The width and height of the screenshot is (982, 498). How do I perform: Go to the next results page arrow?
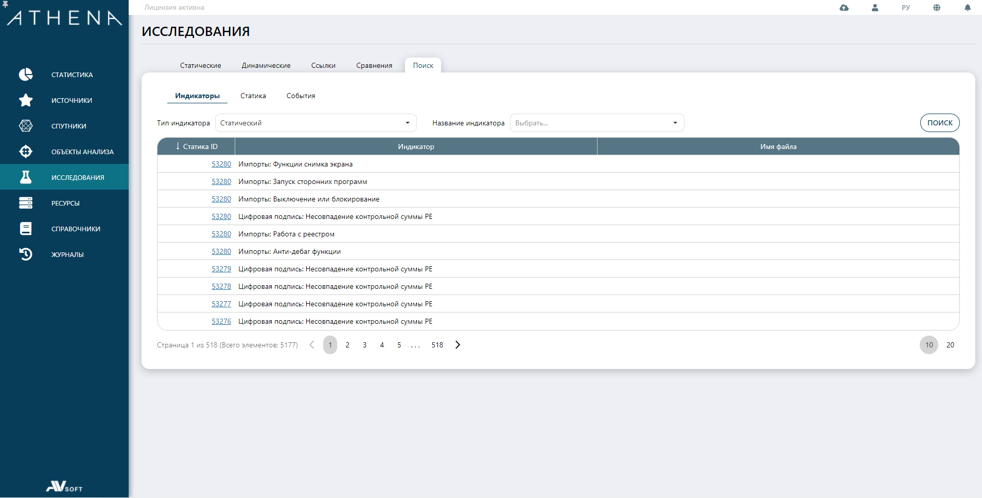pyautogui.click(x=458, y=345)
